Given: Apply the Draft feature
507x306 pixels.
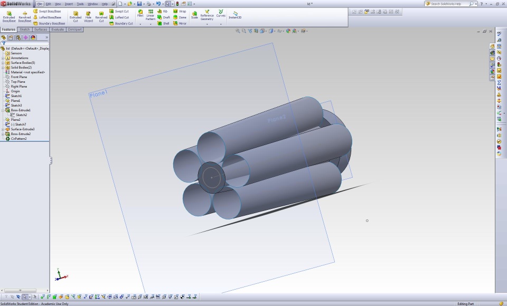Looking at the screenshot, I should coord(164,17).
